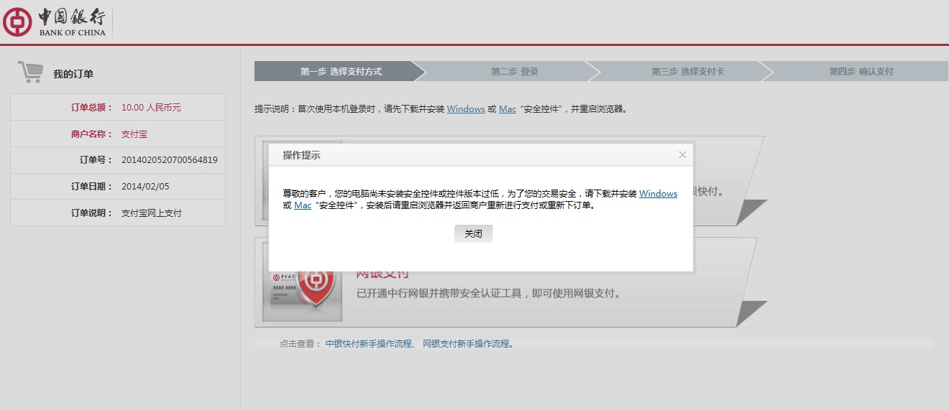Image resolution: width=949 pixels, height=410 pixels.
Task: Click the Bank of China logo
Action: (x=55, y=22)
